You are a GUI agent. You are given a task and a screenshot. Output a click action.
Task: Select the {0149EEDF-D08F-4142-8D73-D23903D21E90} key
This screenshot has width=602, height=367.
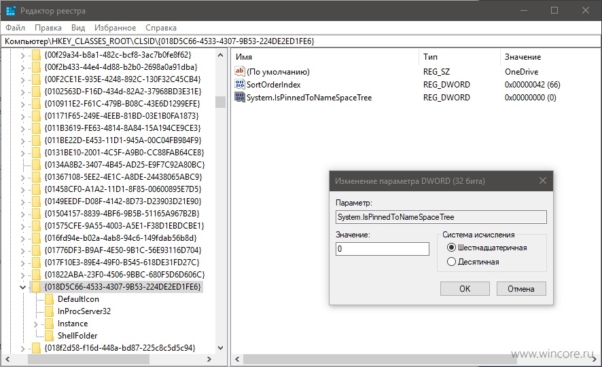(123, 201)
